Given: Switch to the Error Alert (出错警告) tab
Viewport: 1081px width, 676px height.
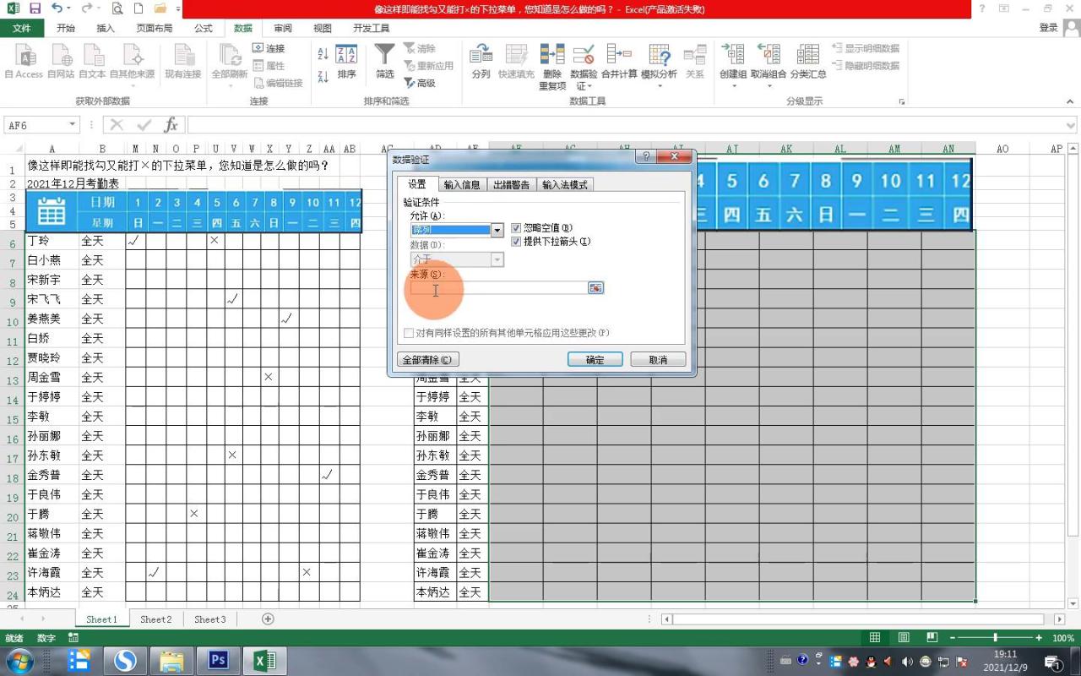Looking at the screenshot, I should [512, 185].
